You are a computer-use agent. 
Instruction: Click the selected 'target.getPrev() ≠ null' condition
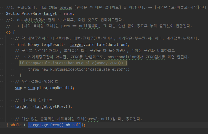coord(55,125)
